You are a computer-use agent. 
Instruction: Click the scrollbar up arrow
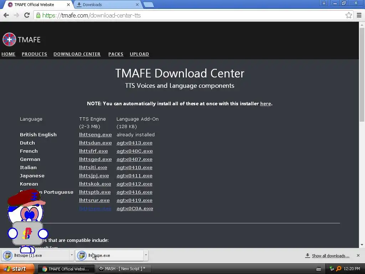(362, 25)
